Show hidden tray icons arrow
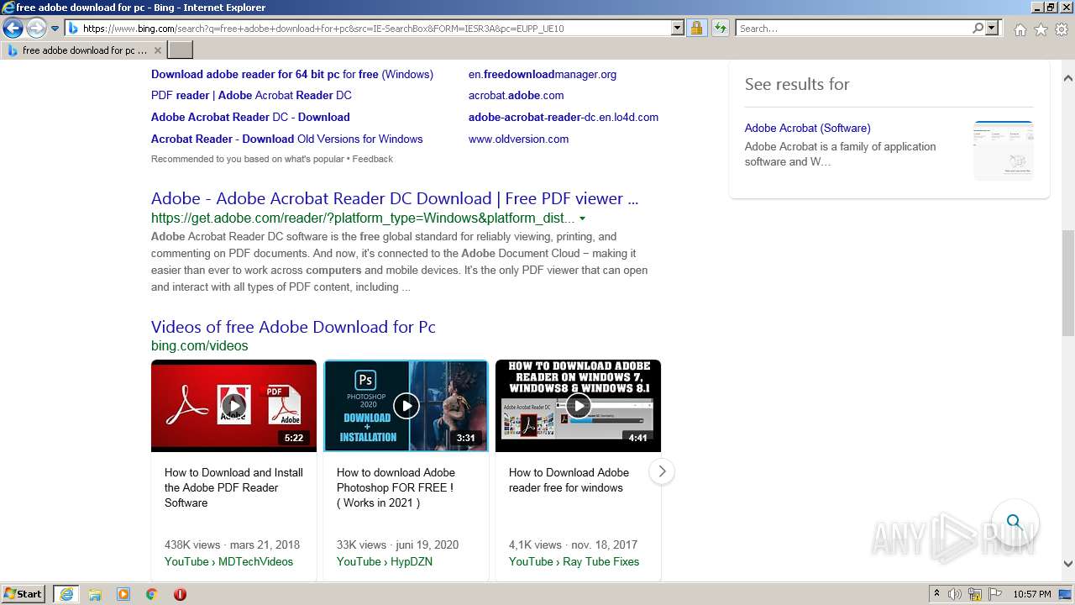The image size is (1075, 605). [x=936, y=594]
